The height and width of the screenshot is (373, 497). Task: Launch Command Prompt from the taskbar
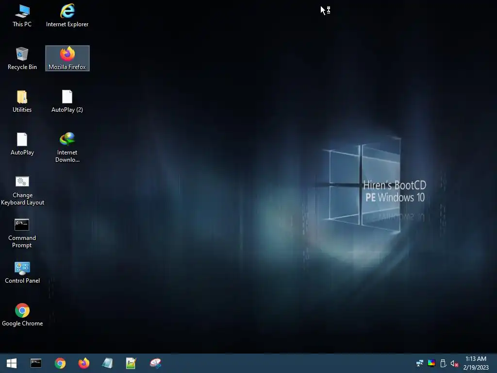tap(36, 363)
